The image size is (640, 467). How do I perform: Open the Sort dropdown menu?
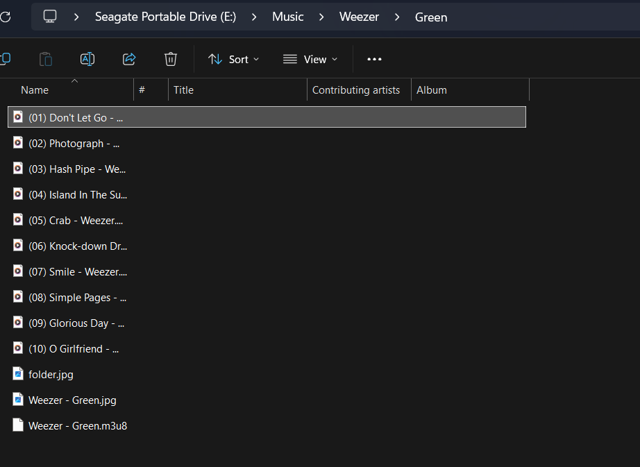[x=234, y=60]
